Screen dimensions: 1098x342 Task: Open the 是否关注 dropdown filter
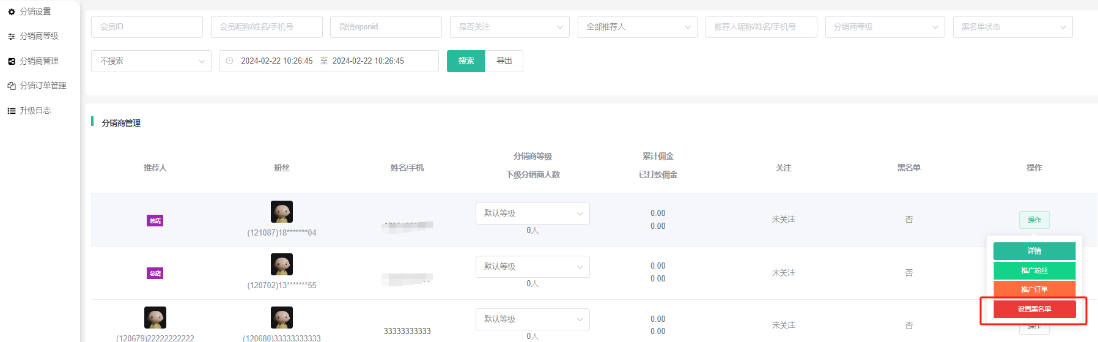(x=509, y=27)
